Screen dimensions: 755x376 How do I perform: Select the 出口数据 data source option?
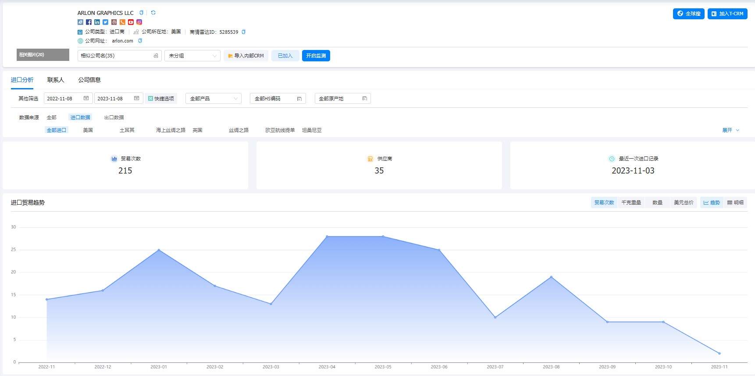(x=114, y=117)
